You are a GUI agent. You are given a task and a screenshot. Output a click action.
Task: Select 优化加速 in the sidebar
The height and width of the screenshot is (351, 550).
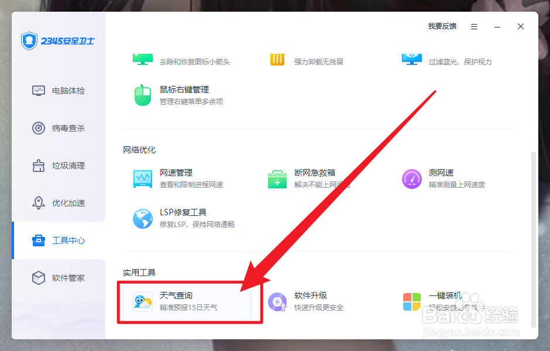[59, 203]
